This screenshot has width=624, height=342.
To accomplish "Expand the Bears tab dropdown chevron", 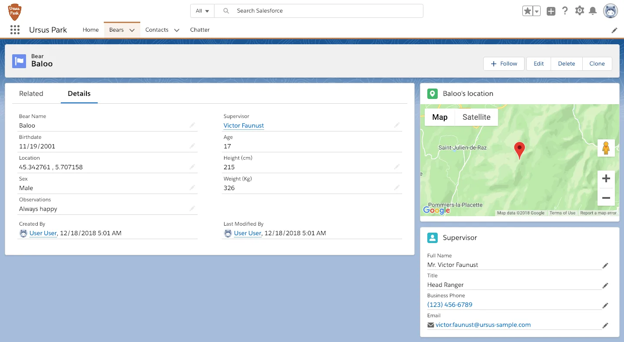I will pos(132,30).
